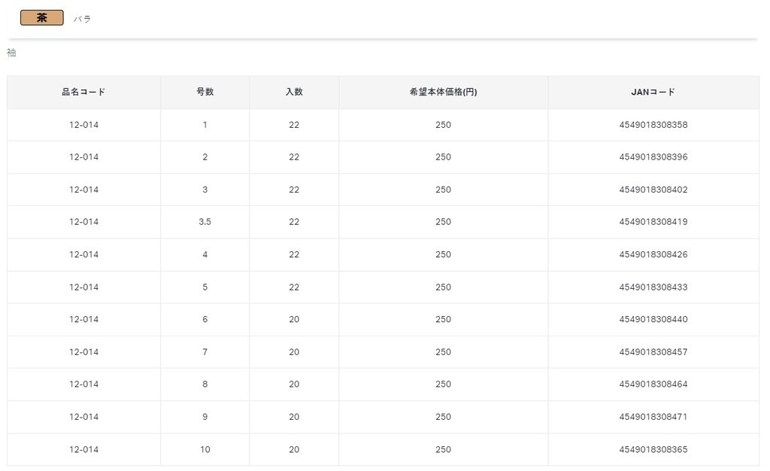Click JAN code 4549018308402
770x471 pixels.
pos(653,190)
